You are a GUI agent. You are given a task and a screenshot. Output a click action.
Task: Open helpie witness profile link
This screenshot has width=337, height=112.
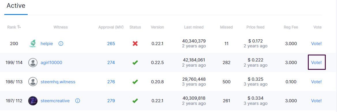coord(47,44)
